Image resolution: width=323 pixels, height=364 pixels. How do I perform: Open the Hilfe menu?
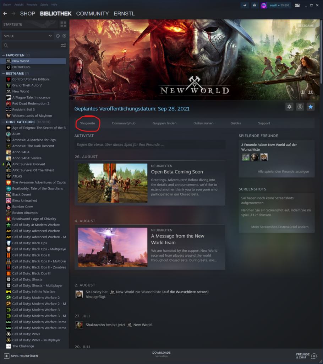pyautogui.click(x=54, y=5)
